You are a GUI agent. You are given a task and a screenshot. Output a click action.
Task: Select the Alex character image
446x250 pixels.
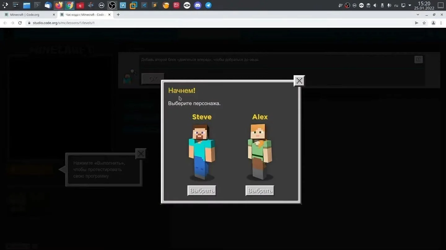(260, 152)
